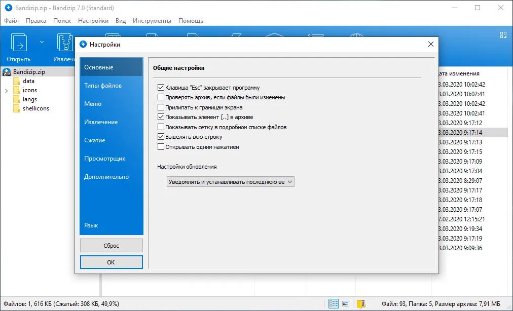Enable 'Открывать одним нажатием' checkbox

pyautogui.click(x=161, y=146)
